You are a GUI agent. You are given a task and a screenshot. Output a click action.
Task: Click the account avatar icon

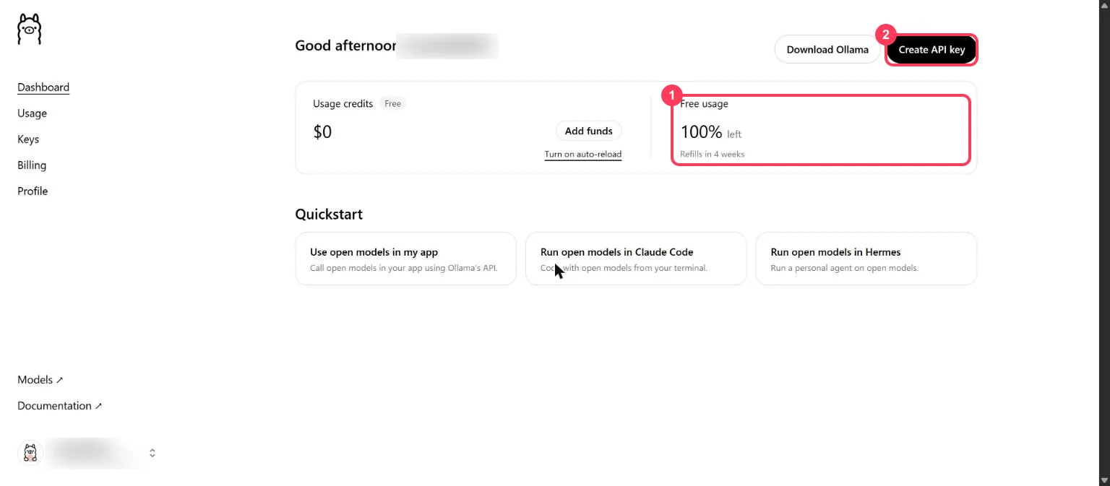click(x=30, y=453)
